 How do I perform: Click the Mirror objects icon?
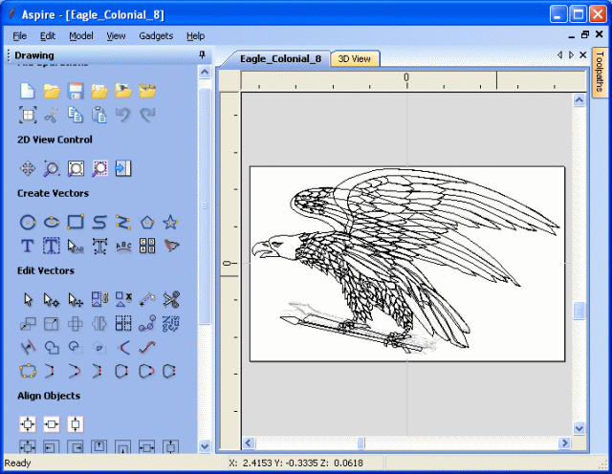pos(99,323)
